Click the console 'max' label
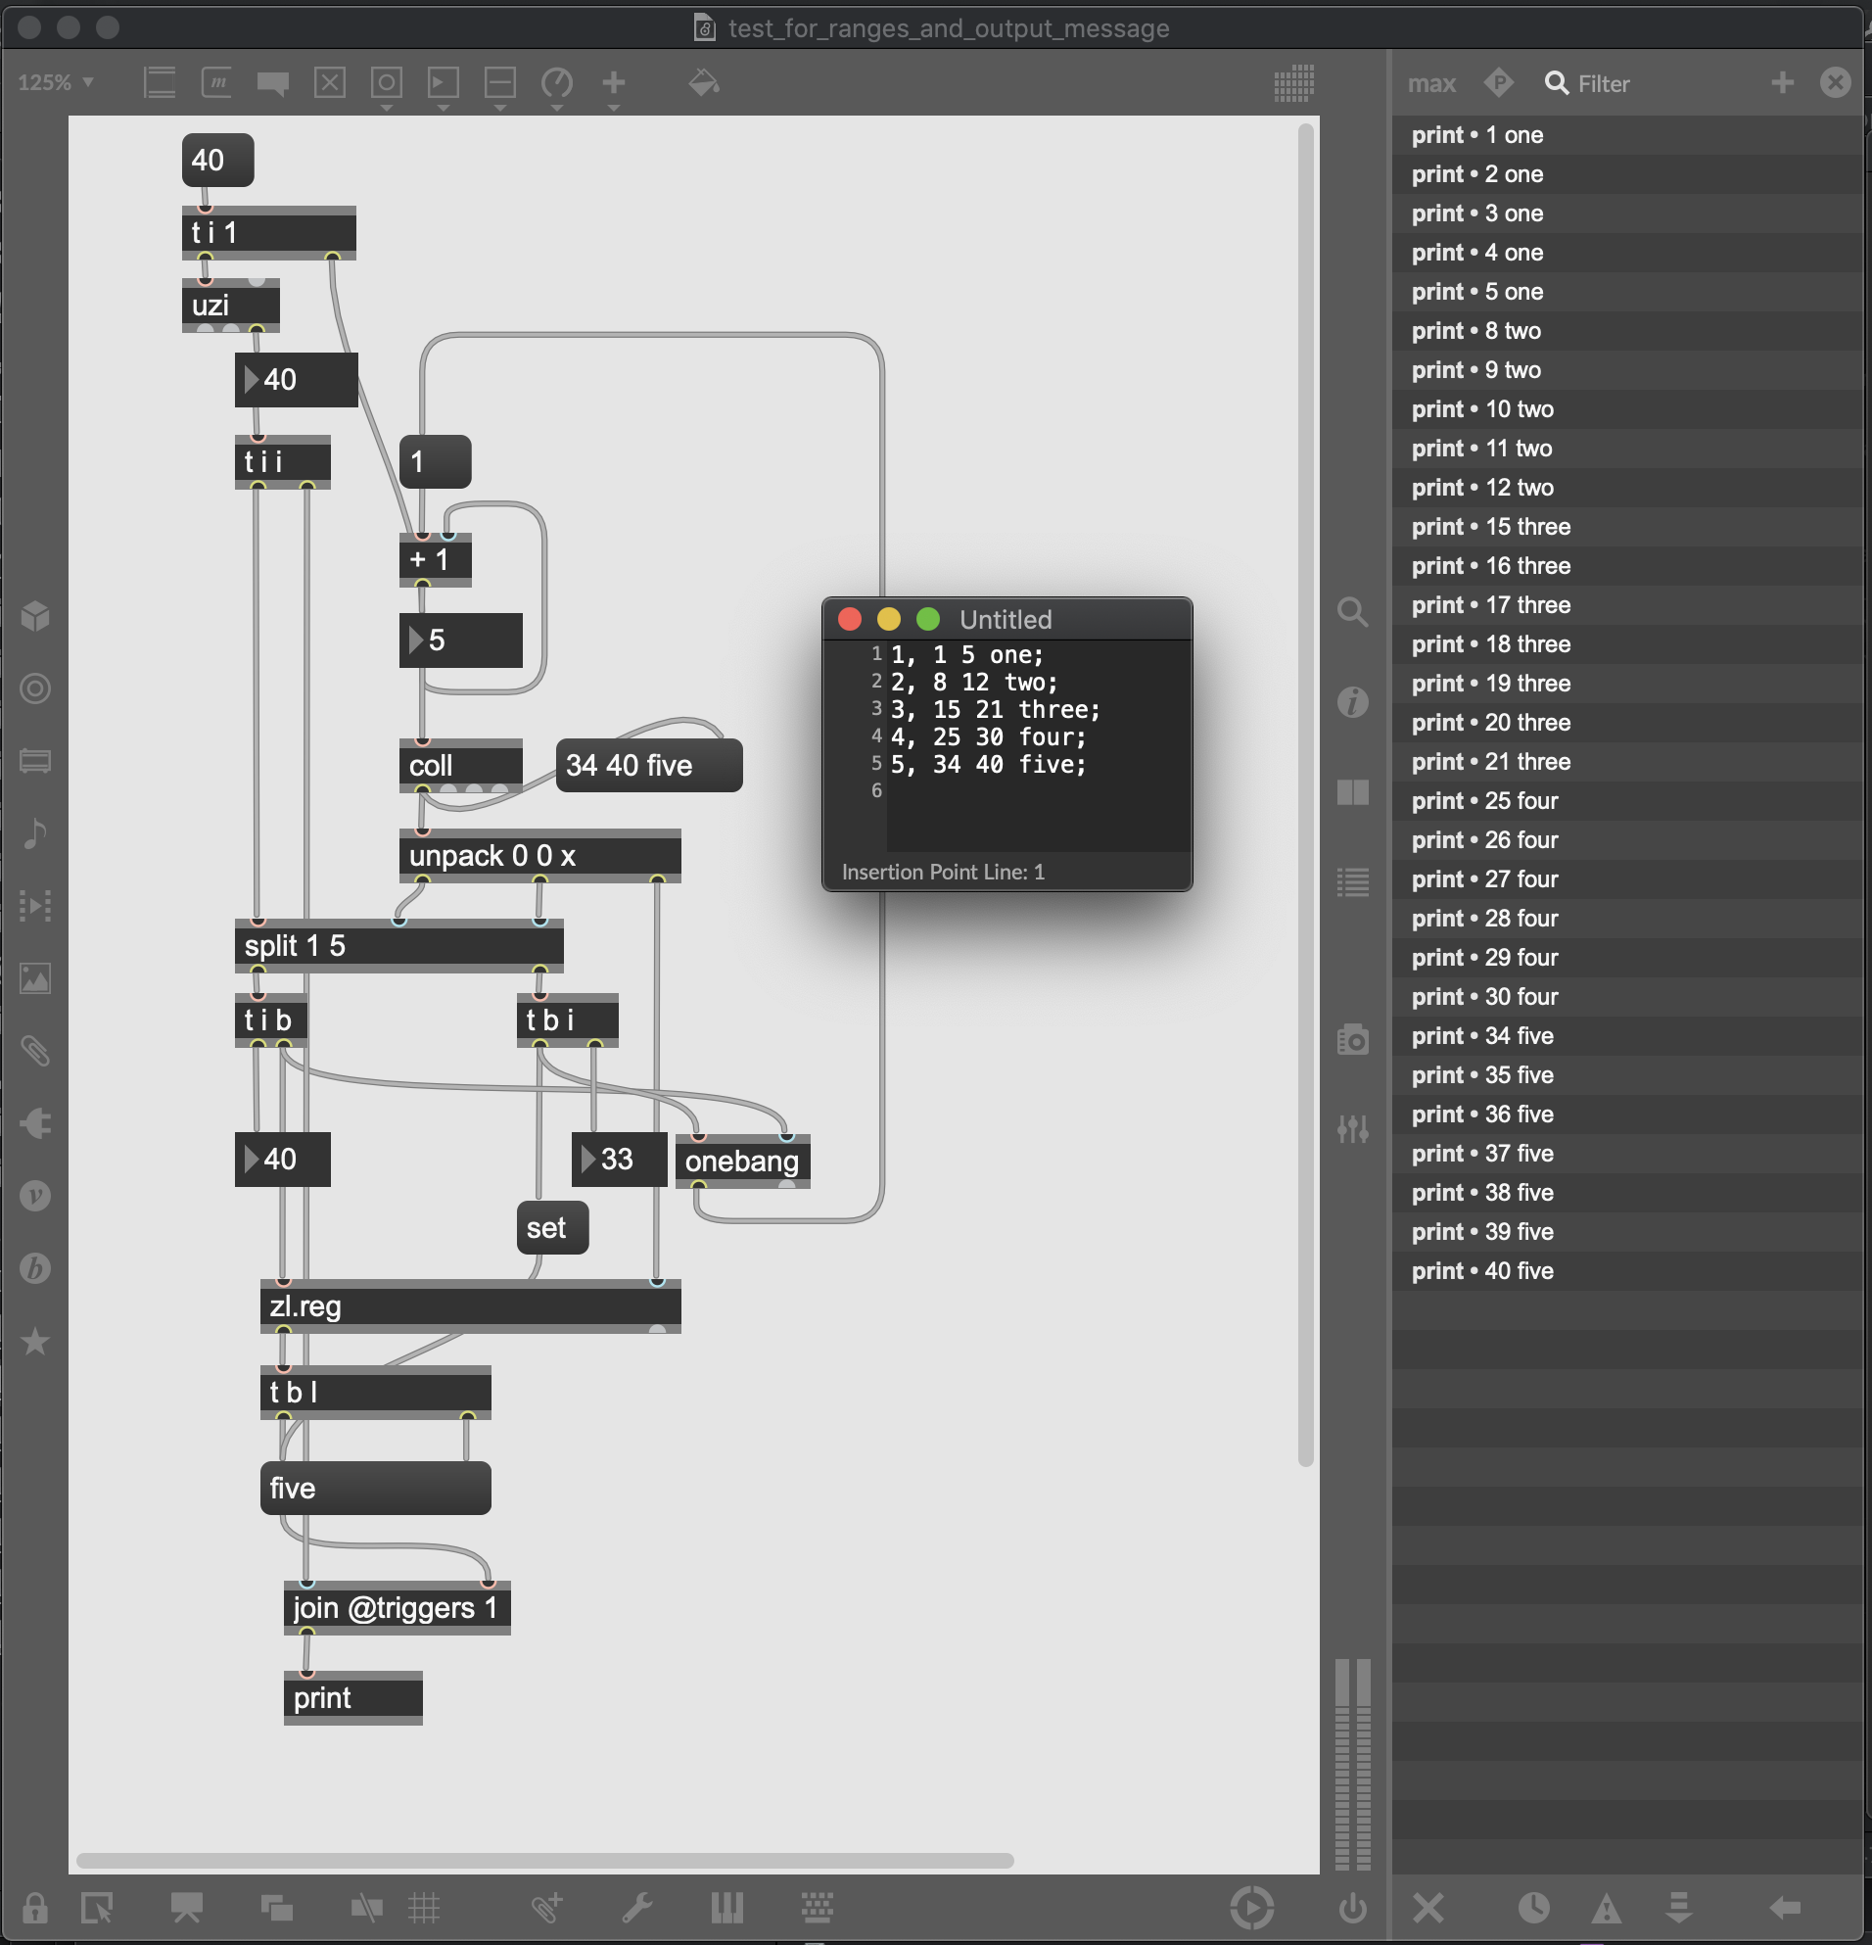Image resolution: width=1872 pixels, height=1945 pixels. tap(1431, 83)
